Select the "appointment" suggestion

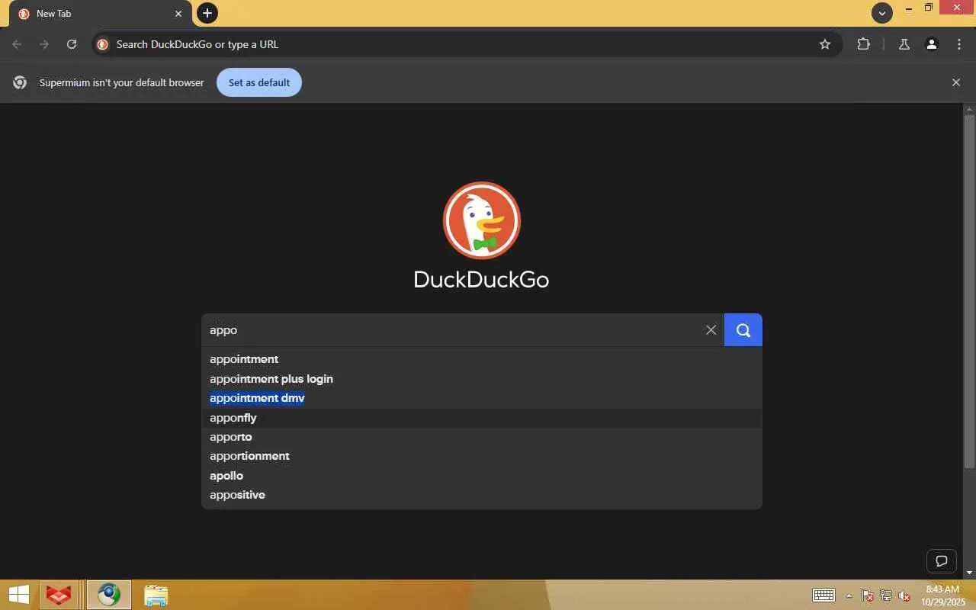click(x=482, y=359)
